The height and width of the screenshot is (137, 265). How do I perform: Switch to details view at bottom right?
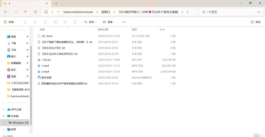coord(255,135)
